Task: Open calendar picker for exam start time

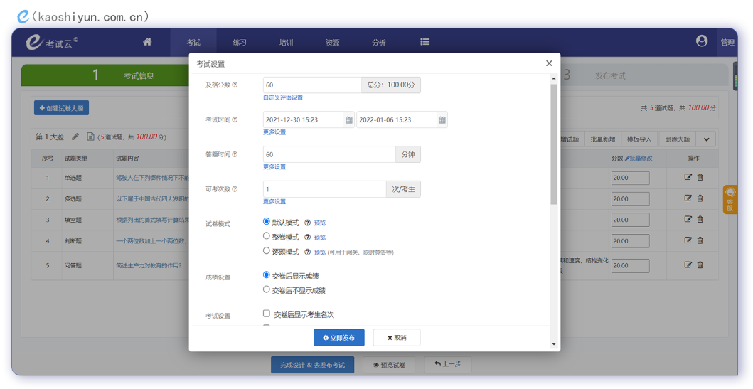Action: point(348,120)
